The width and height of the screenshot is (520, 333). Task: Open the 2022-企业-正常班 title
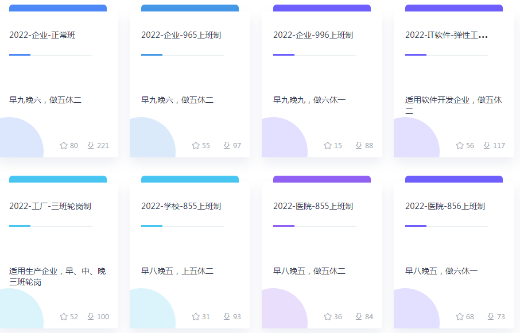42,35
